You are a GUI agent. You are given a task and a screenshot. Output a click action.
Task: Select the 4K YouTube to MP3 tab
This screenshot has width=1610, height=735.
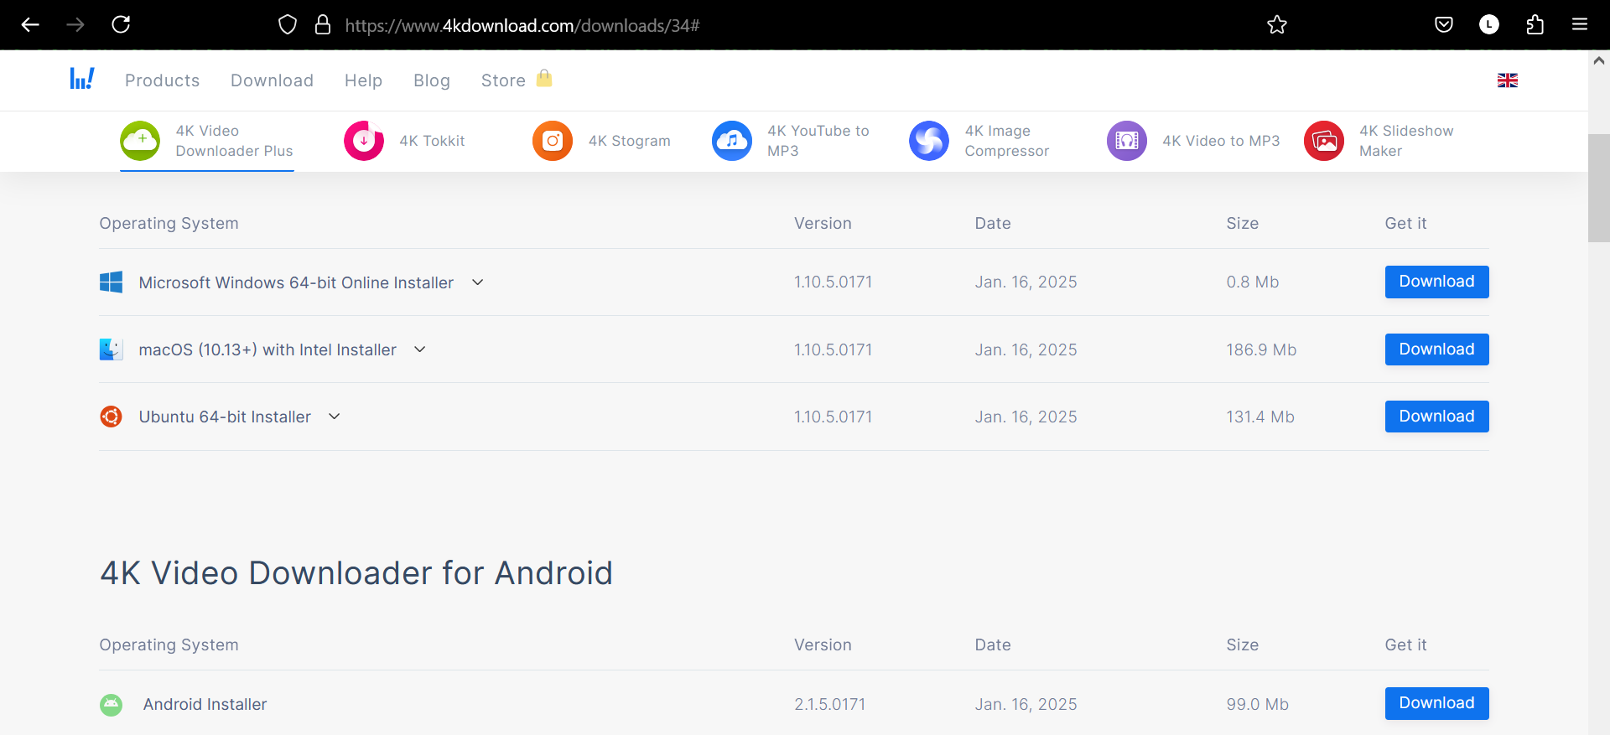pyautogui.click(x=792, y=141)
